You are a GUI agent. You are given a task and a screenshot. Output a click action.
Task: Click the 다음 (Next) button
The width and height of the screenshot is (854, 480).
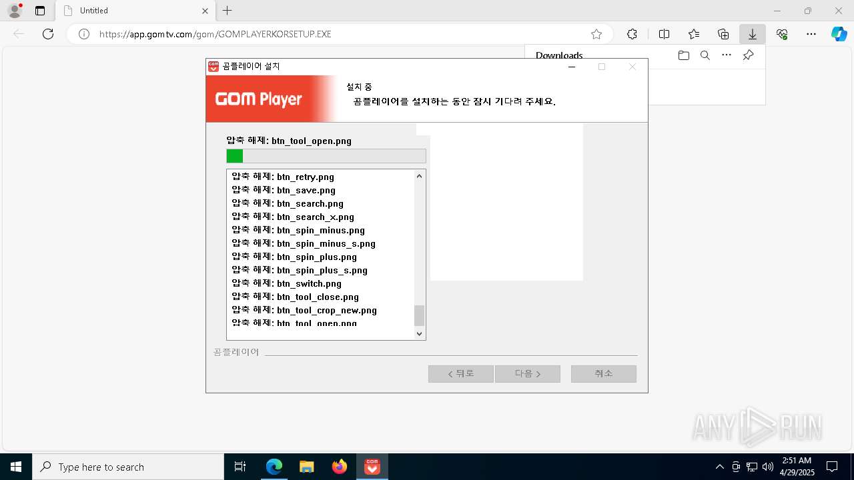(528, 374)
